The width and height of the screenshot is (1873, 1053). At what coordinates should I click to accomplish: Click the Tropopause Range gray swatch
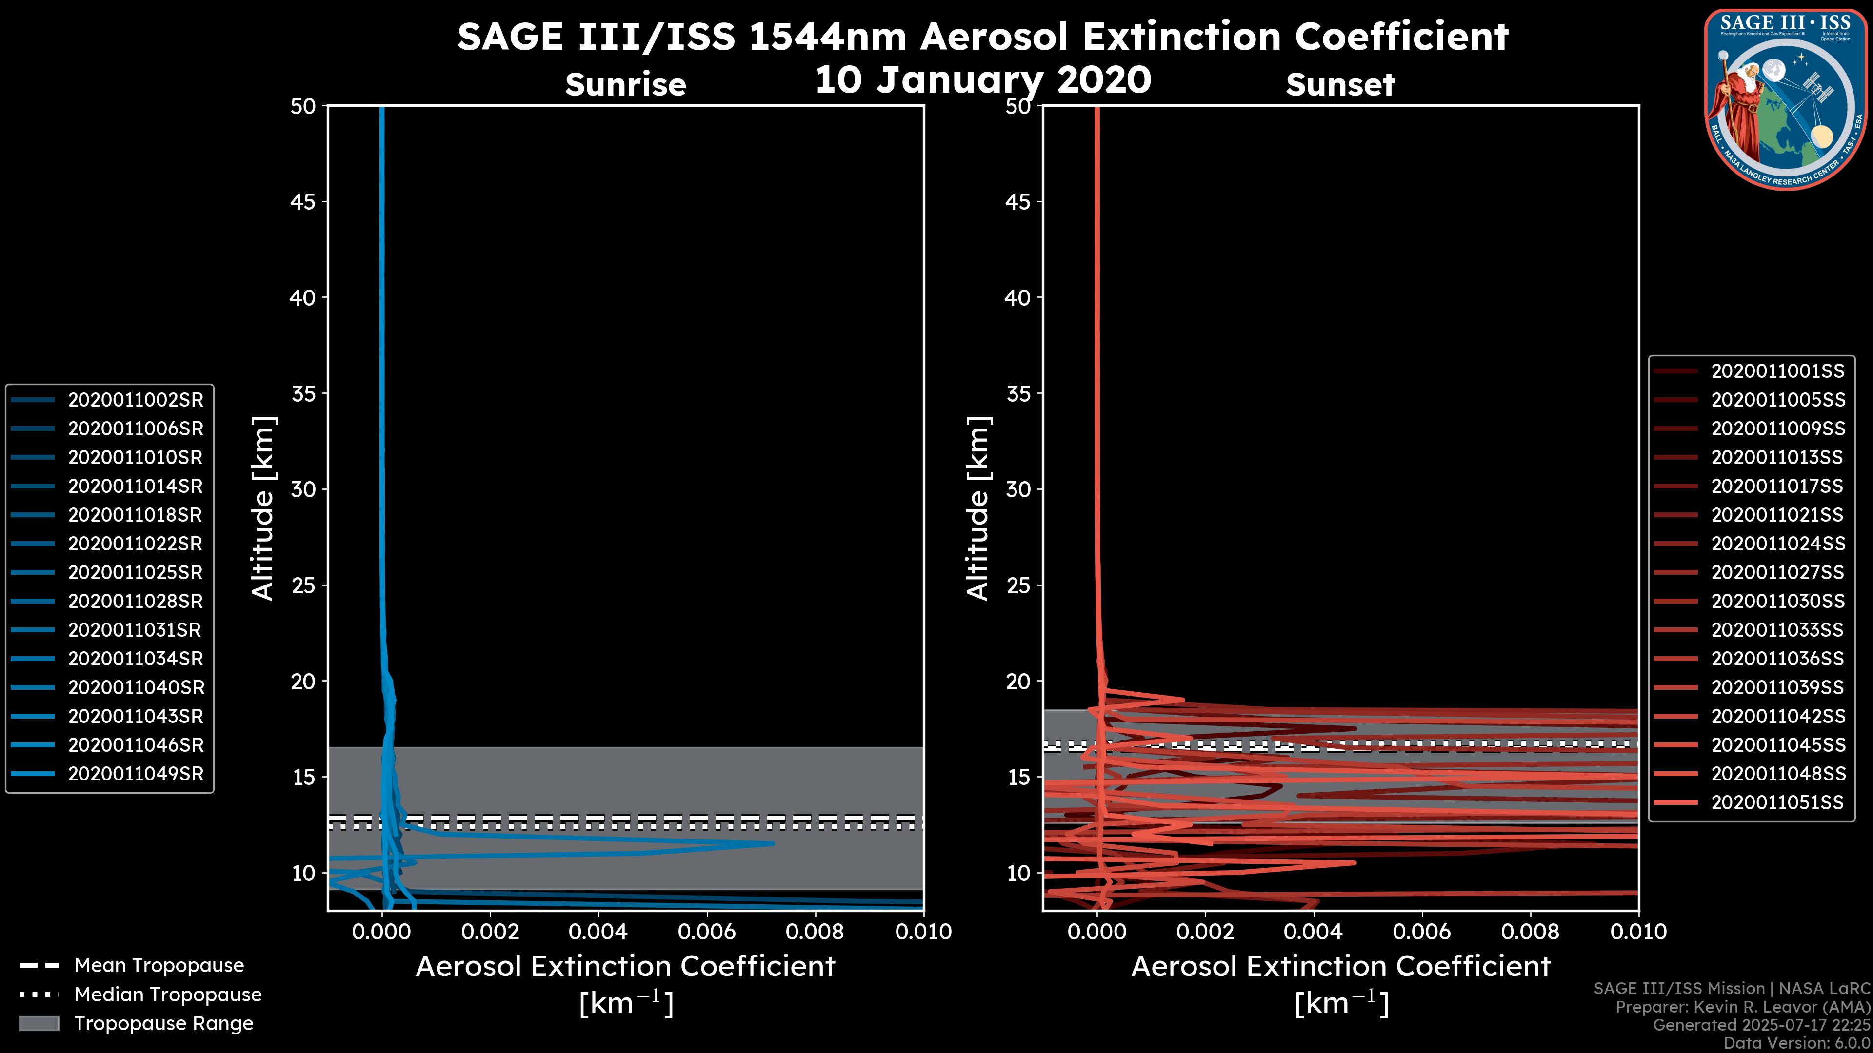(39, 1023)
